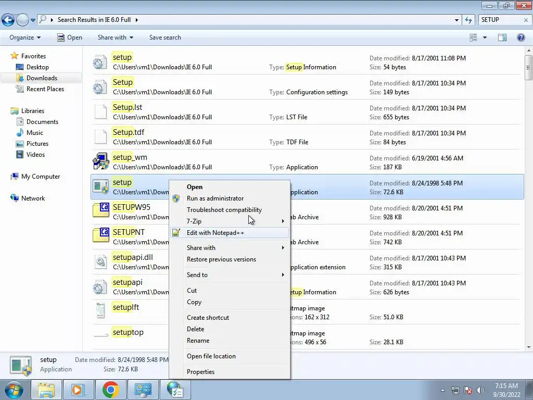Choose Open file location

point(230,356)
